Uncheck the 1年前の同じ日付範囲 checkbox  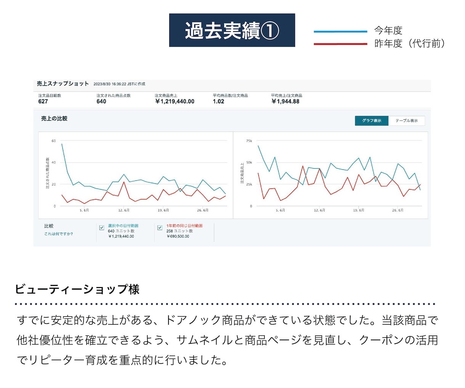[x=160, y=228]
